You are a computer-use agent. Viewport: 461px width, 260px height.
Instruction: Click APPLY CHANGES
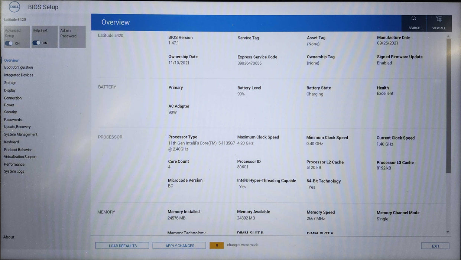(x=179, y=245)
